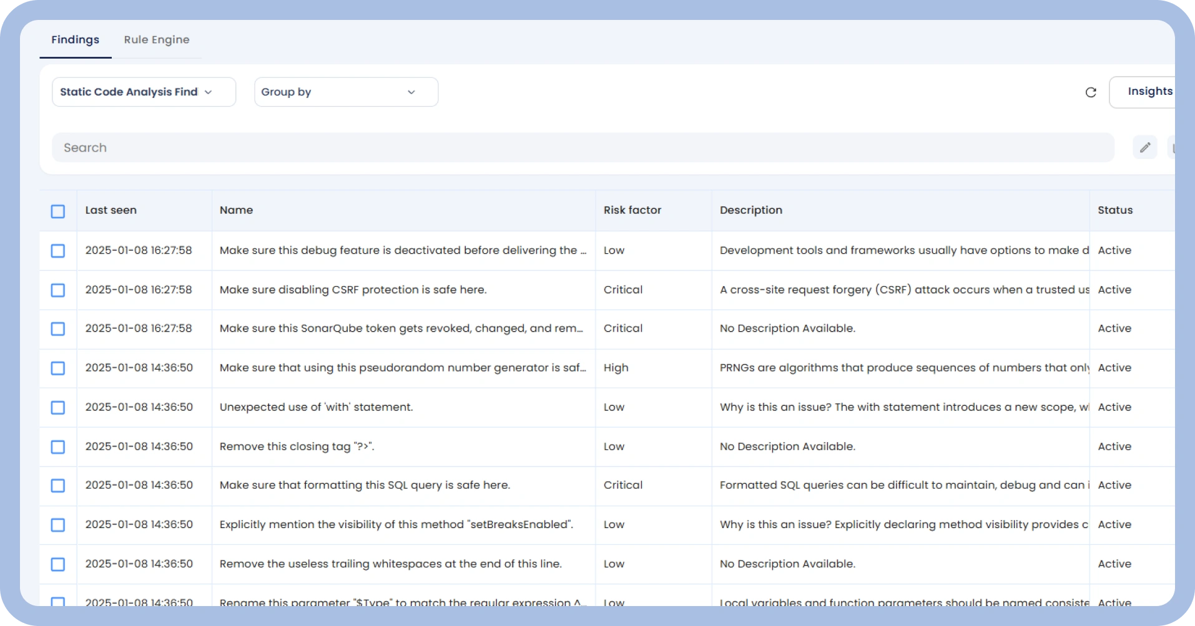Expand the chevron on the Group by selector

[x=411, y=92]
